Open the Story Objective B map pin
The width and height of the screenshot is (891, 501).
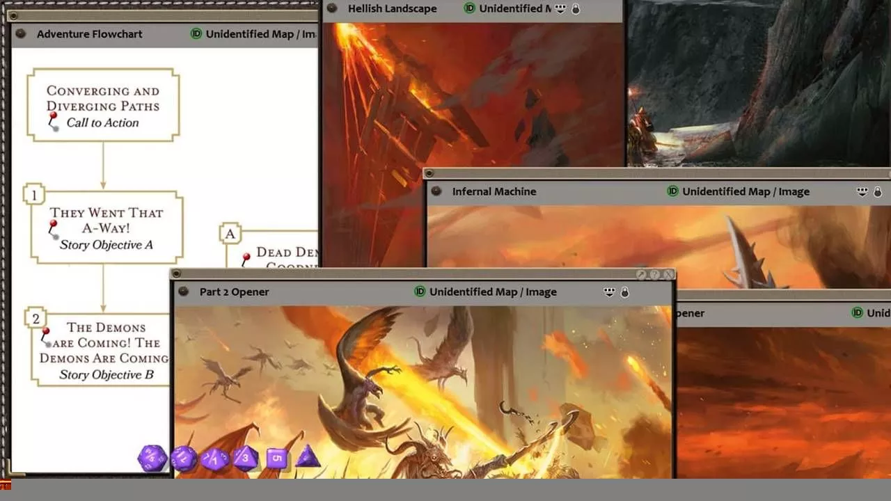coord(46,337)
